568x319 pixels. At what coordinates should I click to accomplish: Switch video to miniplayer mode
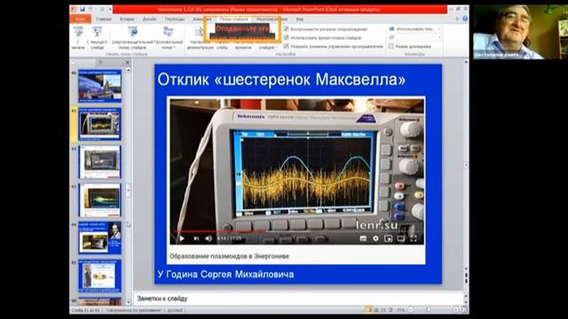pos(388,238)
